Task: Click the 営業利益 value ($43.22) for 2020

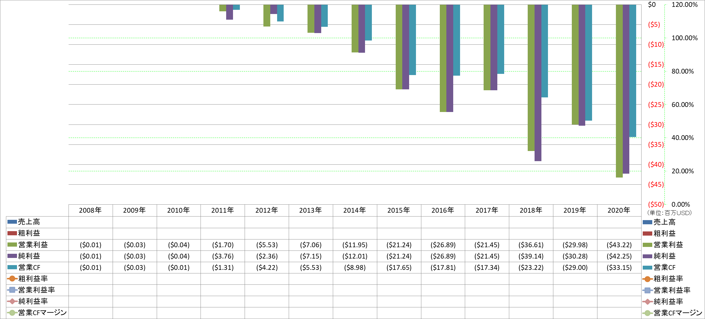Action: click(619, 245)
